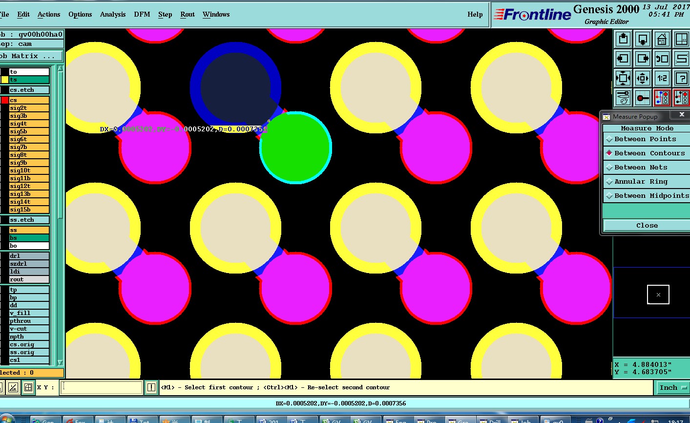Open the File menu
Image resolution: width=690 pixels, height=423 pixels.
pos(4,15)
